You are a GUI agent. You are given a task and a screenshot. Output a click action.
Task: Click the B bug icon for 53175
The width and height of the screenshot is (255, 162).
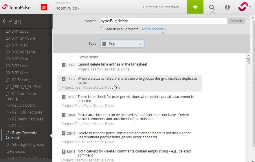coord(63,97)
